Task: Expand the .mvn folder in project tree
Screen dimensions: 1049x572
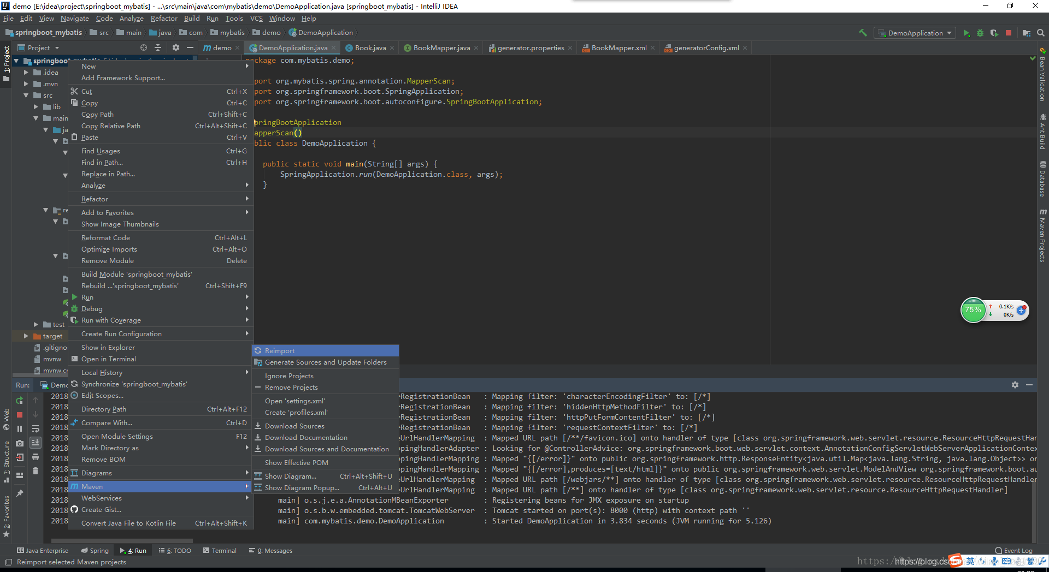Action: tap(26, 84)
